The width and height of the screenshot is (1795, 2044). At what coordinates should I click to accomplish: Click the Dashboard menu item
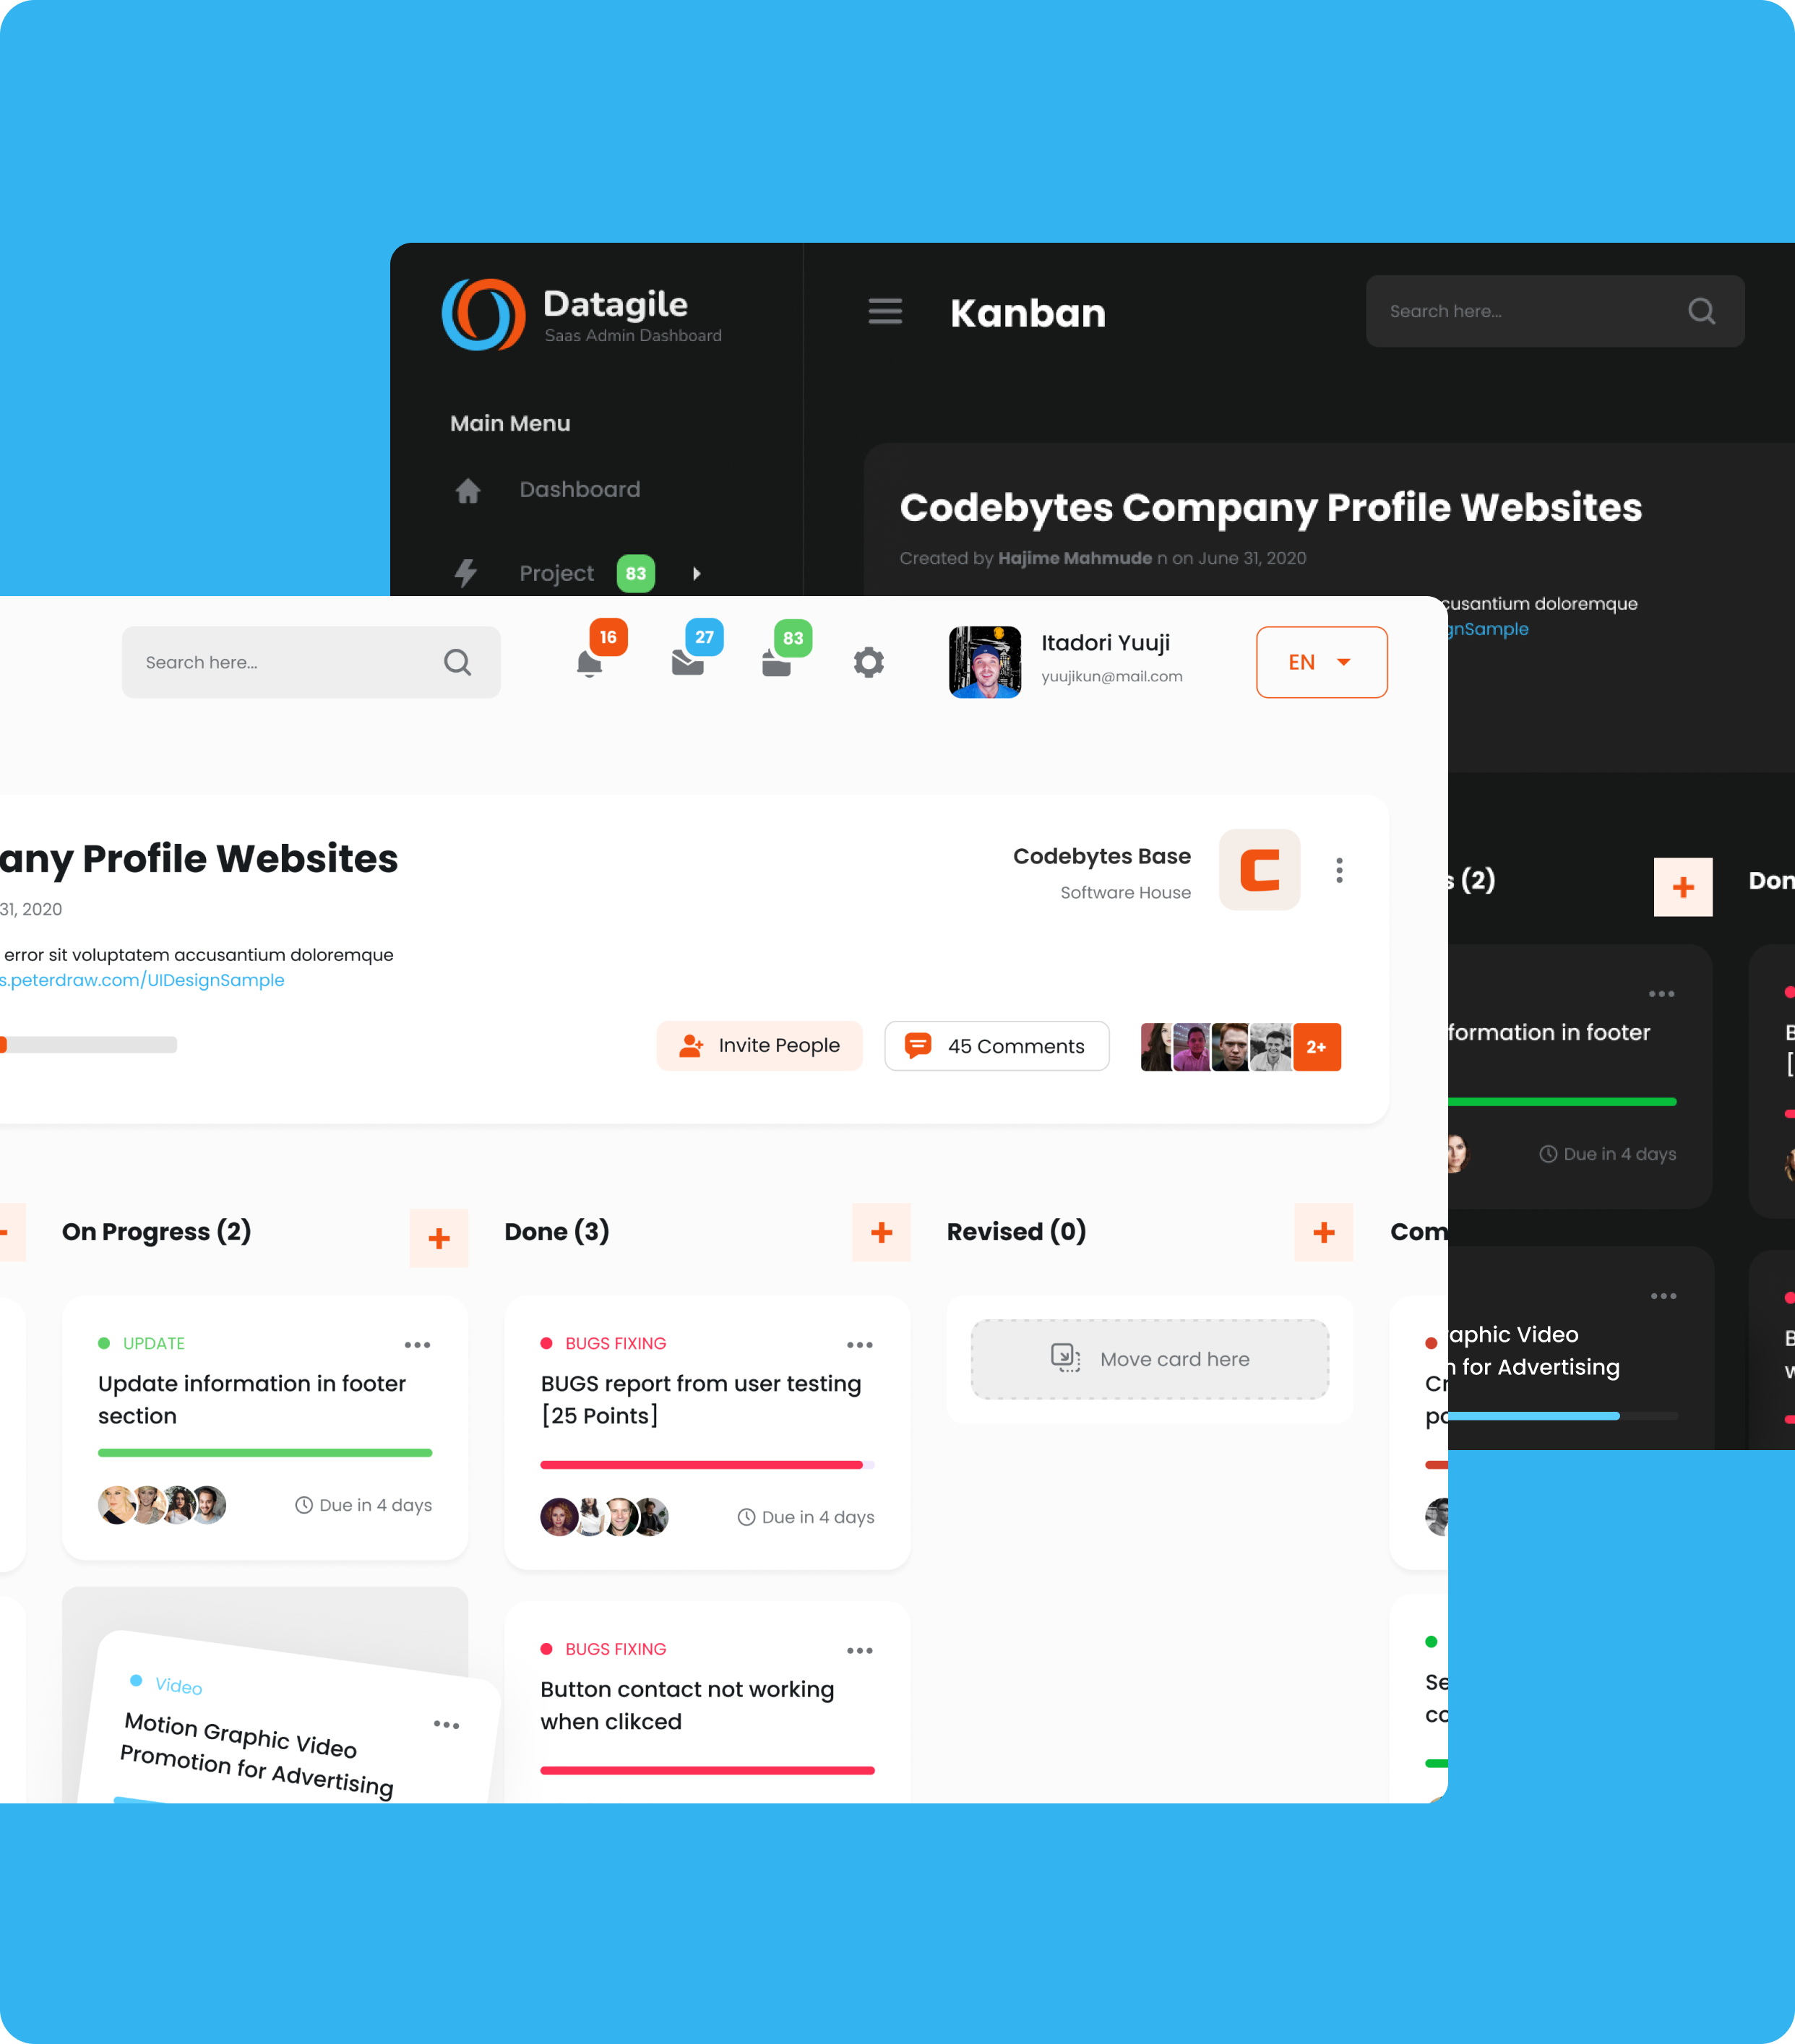coord(579,490)
